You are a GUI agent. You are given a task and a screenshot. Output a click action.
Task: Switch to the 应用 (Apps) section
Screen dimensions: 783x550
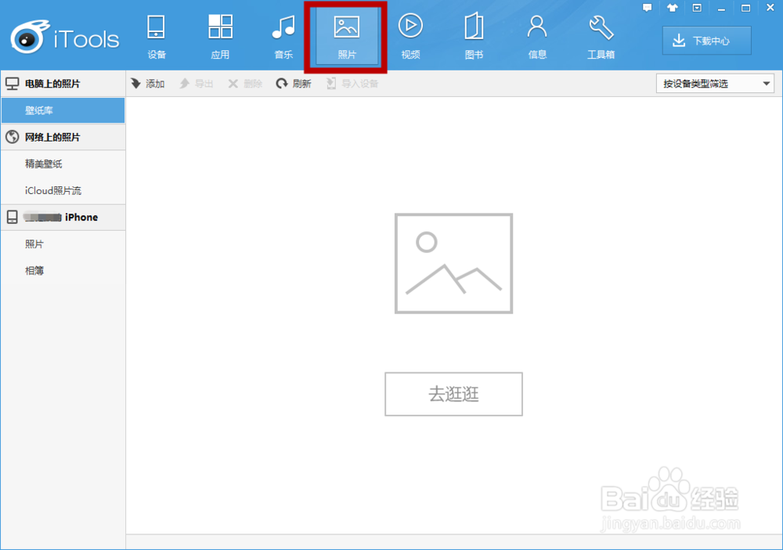pyautogui.click(x=220, y=35)
